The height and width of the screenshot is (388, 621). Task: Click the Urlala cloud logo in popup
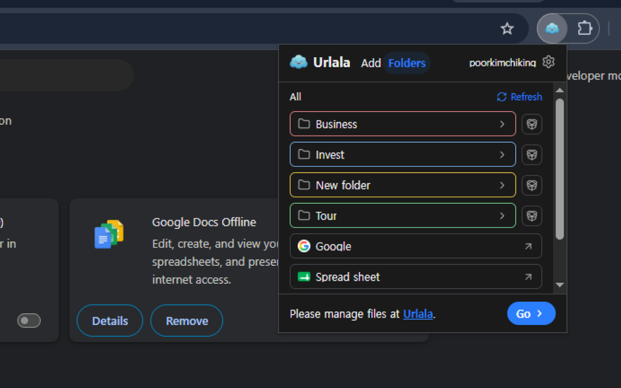tap(298, 62)
